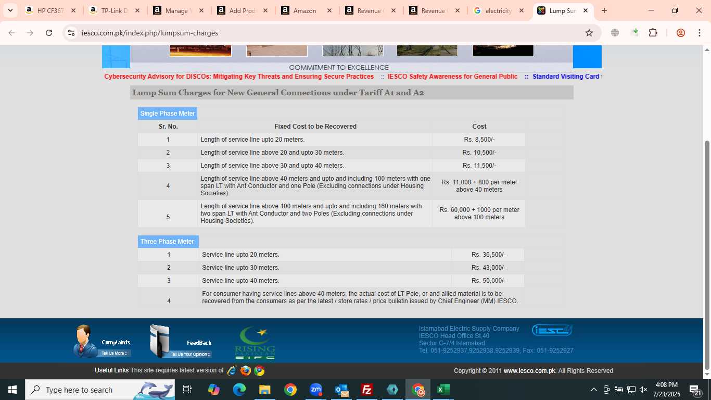Open Microsoft Edge from the taskbar
Viewport: 711px width, 400px height.
239,390
